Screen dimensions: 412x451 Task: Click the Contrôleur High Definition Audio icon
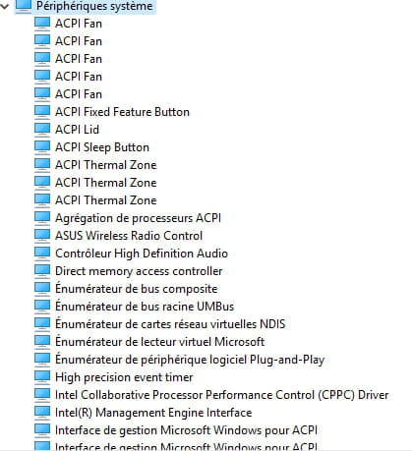pos(42,254)
